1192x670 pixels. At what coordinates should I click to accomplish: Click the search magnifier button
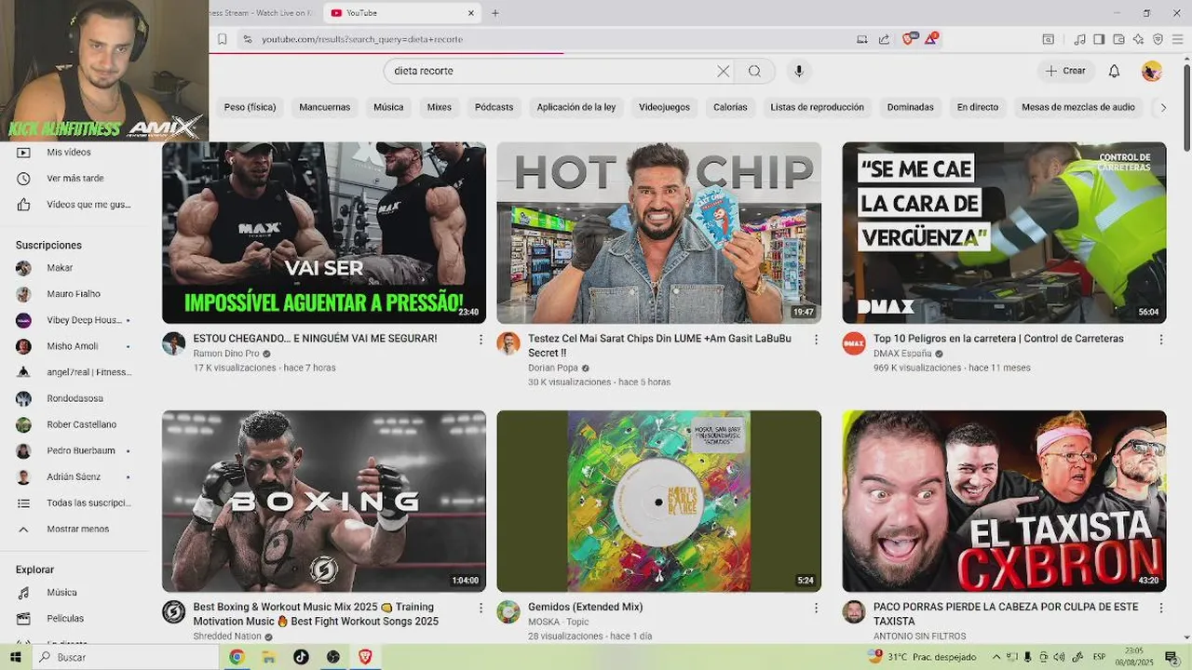click(x=754, y=71)
